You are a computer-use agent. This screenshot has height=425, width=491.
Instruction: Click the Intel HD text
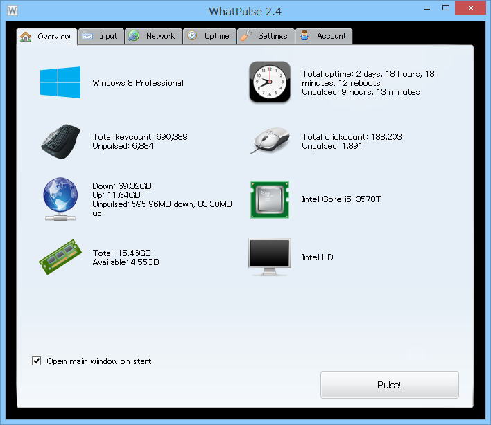tap(317, 257)
